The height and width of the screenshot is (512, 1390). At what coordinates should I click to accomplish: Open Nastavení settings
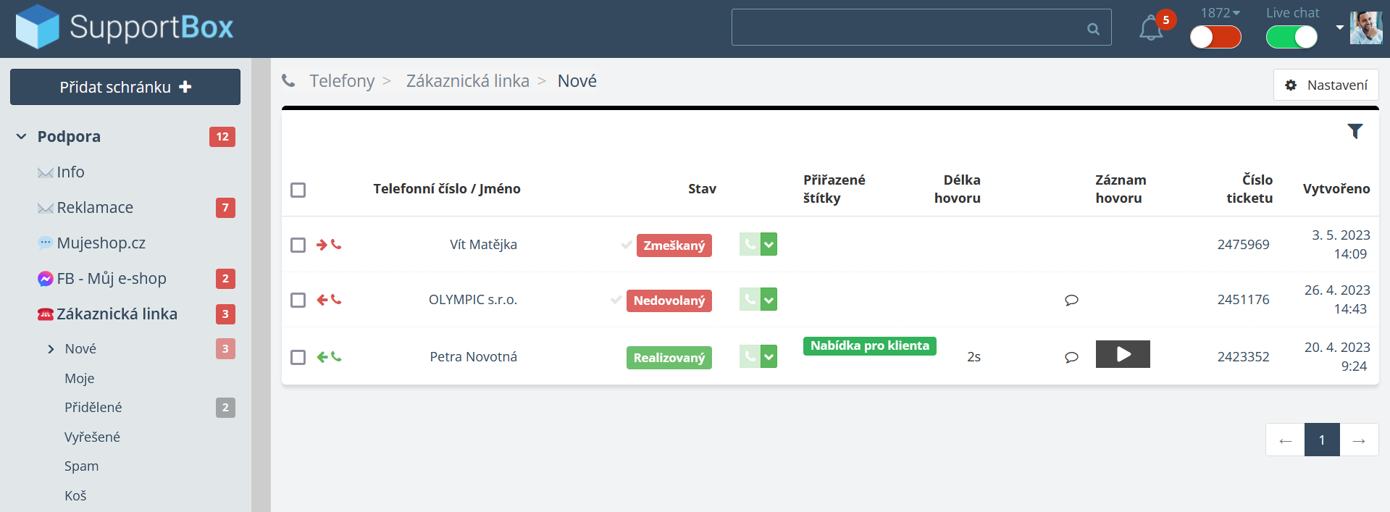click(1326, 85)
